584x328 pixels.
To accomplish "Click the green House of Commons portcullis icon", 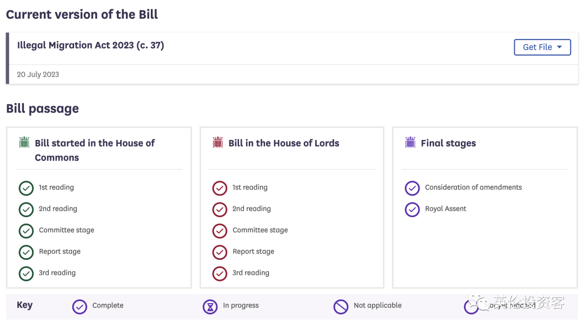I will tap(24, 143).
